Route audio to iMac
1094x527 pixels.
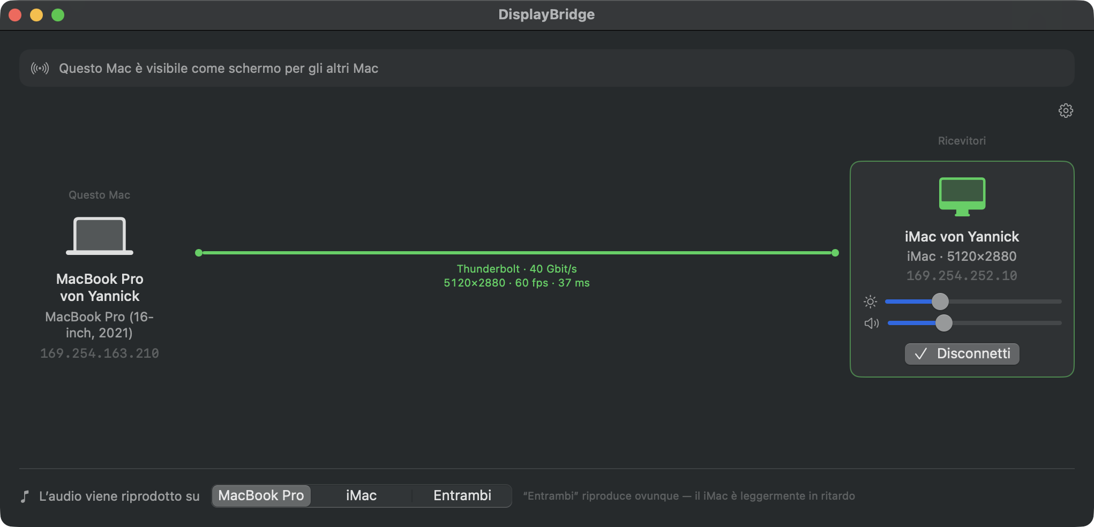pos(361,495)
